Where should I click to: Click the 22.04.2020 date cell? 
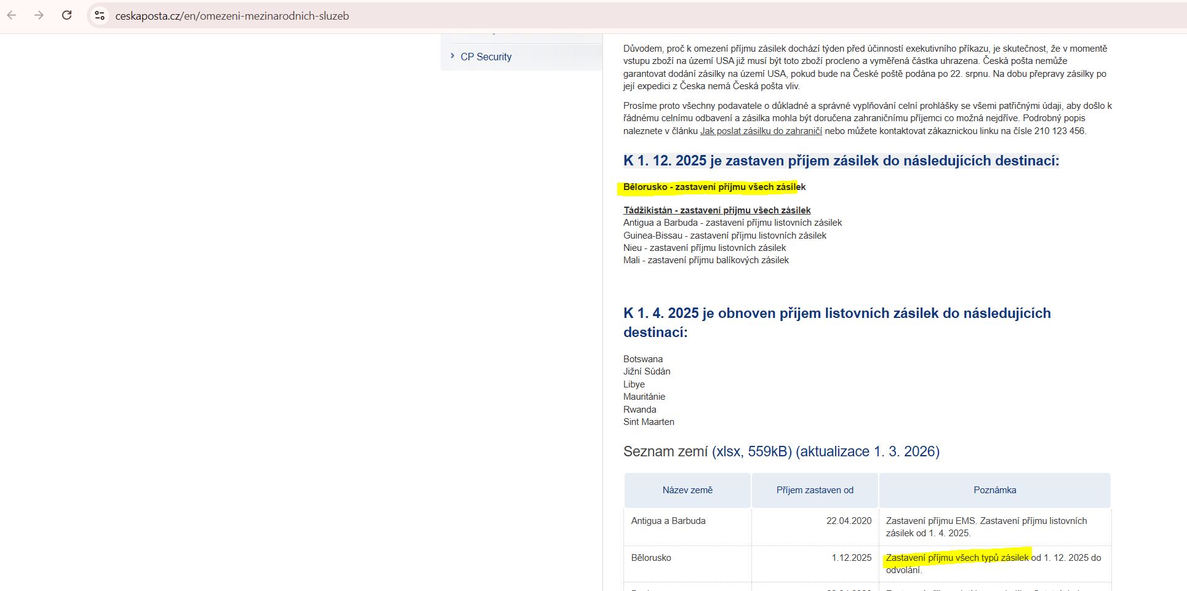point(849,521)
